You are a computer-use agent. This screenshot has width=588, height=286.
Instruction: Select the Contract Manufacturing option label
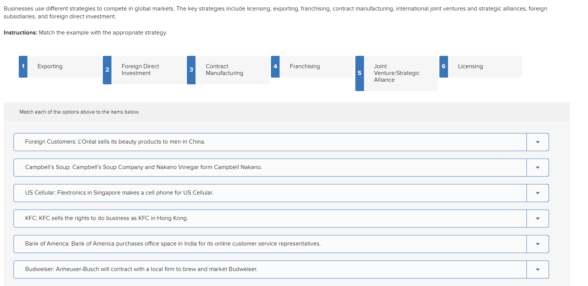(x=224, y=70)
